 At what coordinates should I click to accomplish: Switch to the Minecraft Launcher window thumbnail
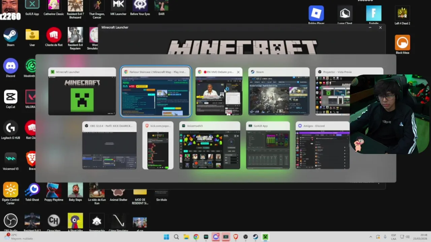coord(82,91)
